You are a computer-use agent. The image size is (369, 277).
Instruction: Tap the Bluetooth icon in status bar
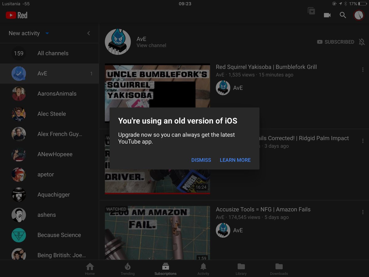[345, 4]
